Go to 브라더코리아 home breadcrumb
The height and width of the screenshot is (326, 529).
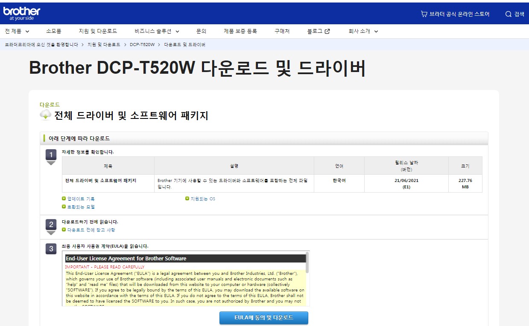41,45
